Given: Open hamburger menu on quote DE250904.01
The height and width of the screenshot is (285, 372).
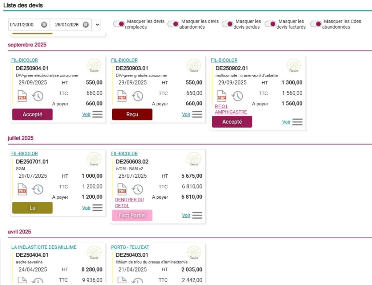Looking at the screenshot, I should coord(97,114).
